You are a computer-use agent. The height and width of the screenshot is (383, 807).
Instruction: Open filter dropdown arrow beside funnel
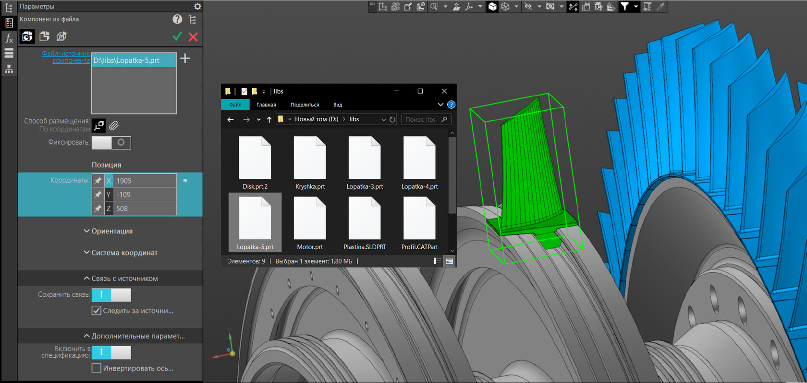point(636,7)
